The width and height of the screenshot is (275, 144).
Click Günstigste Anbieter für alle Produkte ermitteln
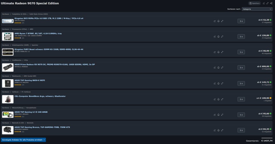point(23,140)
